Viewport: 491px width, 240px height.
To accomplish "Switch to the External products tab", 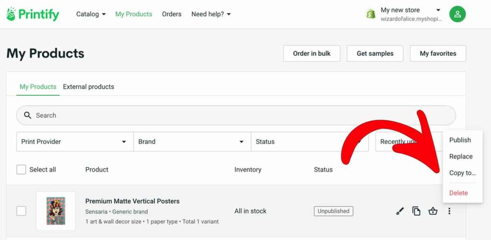I will pos(89,87).
